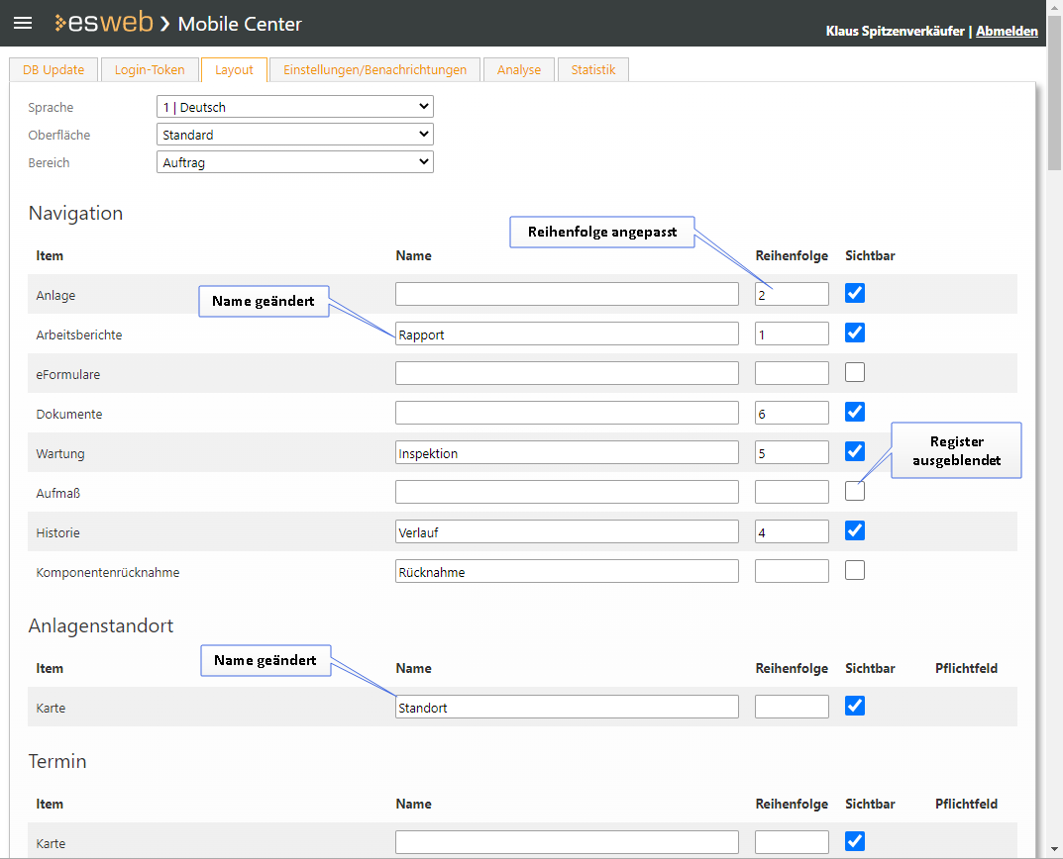Image resolution: width=1063 pixels, height=859 pixels.
Task: Click Reihenfolge field for Komponentenrücknahme
Action: pos(792,571)
